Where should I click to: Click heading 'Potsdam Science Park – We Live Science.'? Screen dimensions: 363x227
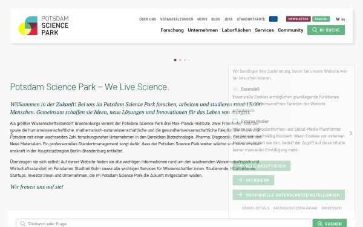point(90,87)
